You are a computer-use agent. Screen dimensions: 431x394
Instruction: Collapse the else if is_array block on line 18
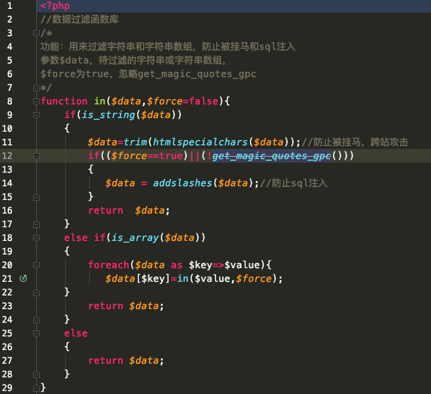click(36, 238)
